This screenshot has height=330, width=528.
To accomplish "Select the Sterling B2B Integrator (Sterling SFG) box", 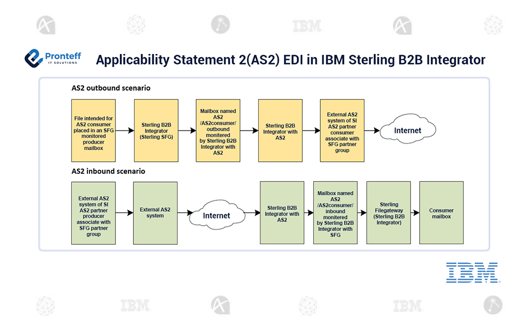I will click(156, 130).
